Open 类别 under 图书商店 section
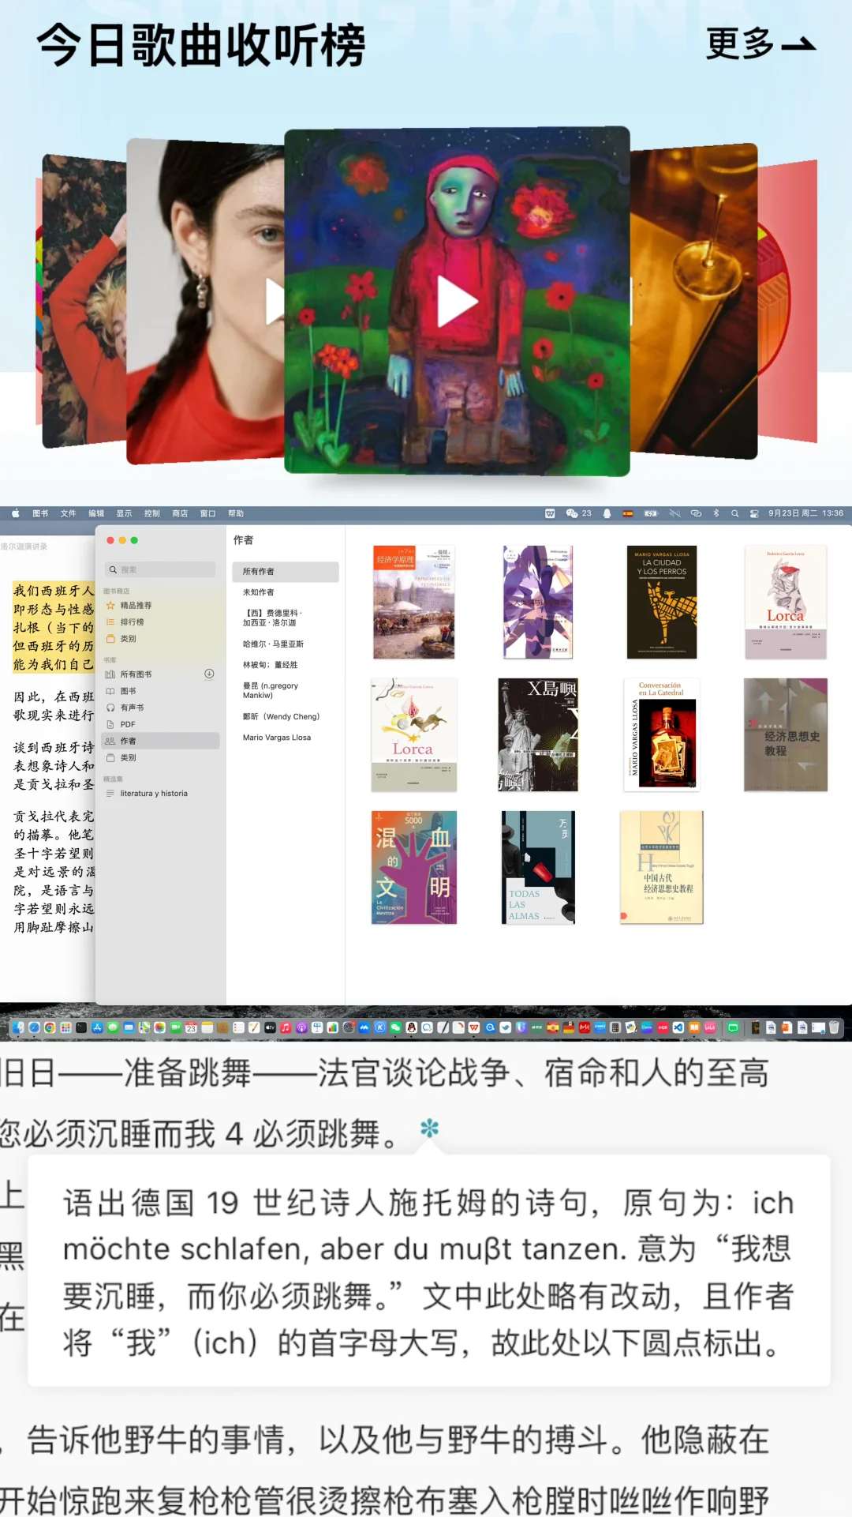 128,639
